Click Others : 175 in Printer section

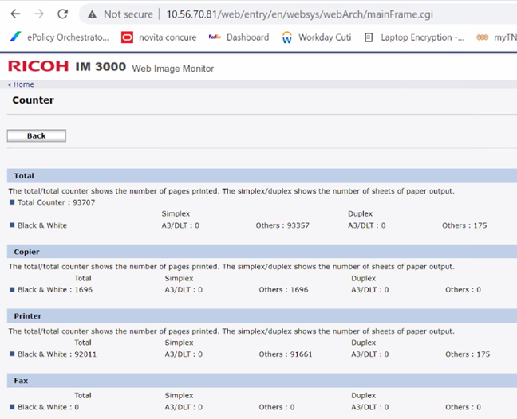(x=468, y=354)
